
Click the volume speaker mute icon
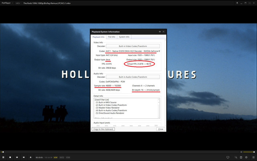[x=241, y=152]
